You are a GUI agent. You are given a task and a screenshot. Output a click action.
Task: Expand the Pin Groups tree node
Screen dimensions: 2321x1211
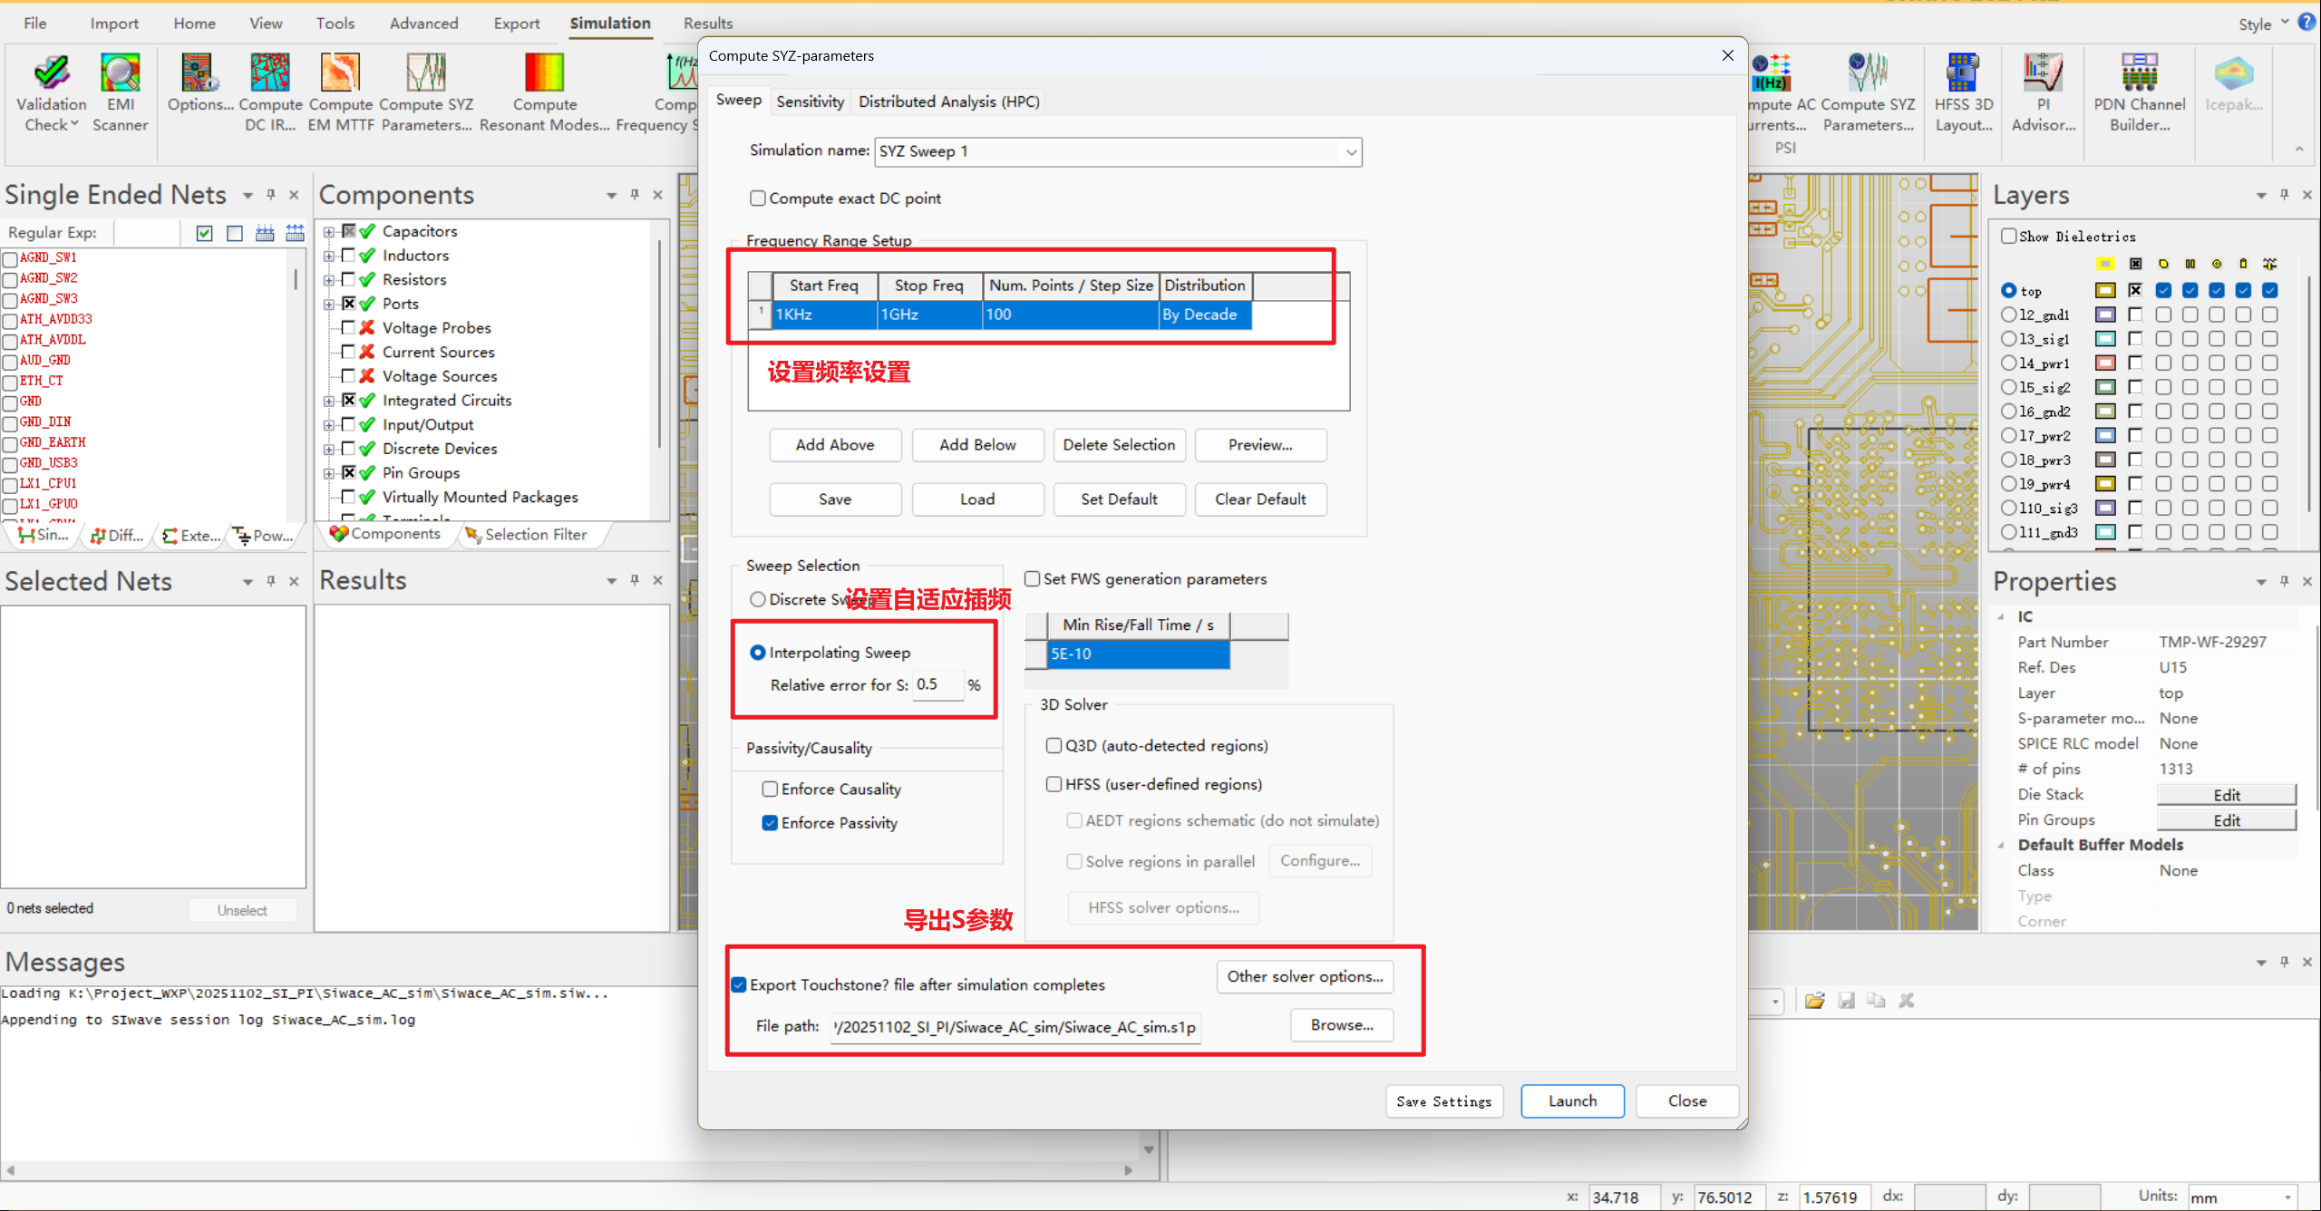click(x=329, y=473)
